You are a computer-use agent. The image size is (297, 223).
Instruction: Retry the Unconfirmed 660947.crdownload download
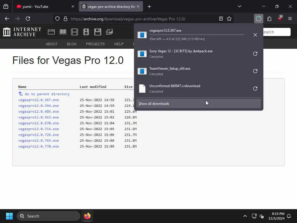[x=255, y=89]
